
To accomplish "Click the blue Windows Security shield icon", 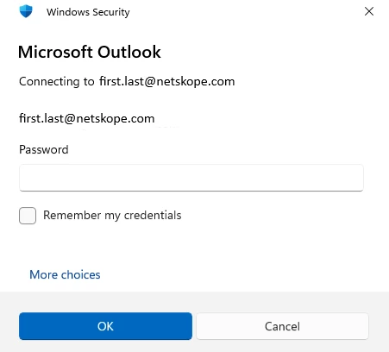I will [x=26, y=11].
